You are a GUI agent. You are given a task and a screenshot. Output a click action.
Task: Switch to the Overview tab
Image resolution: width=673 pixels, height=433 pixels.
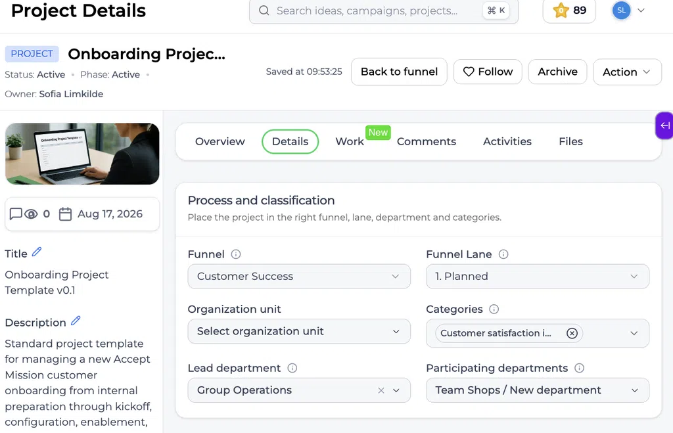(x=220, y=142)
